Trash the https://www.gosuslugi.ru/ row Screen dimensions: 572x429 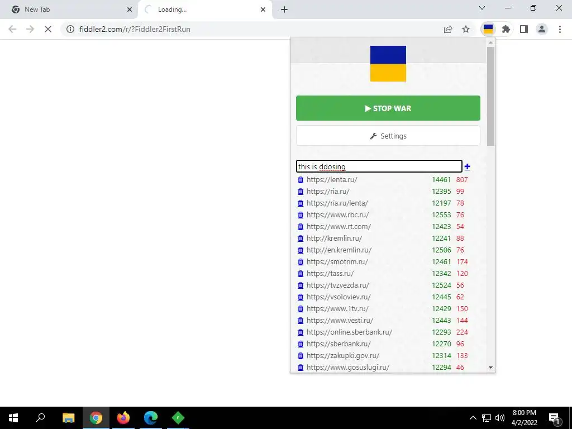point(301,368)
